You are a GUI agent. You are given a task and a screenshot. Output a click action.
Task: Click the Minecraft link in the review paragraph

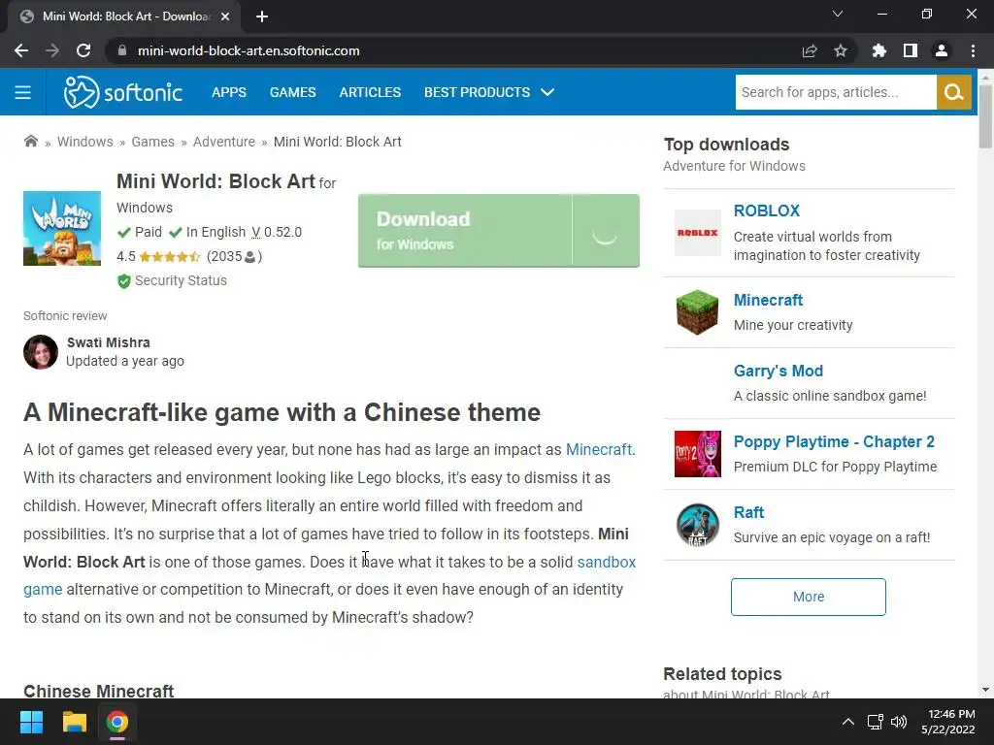(598, 450)
